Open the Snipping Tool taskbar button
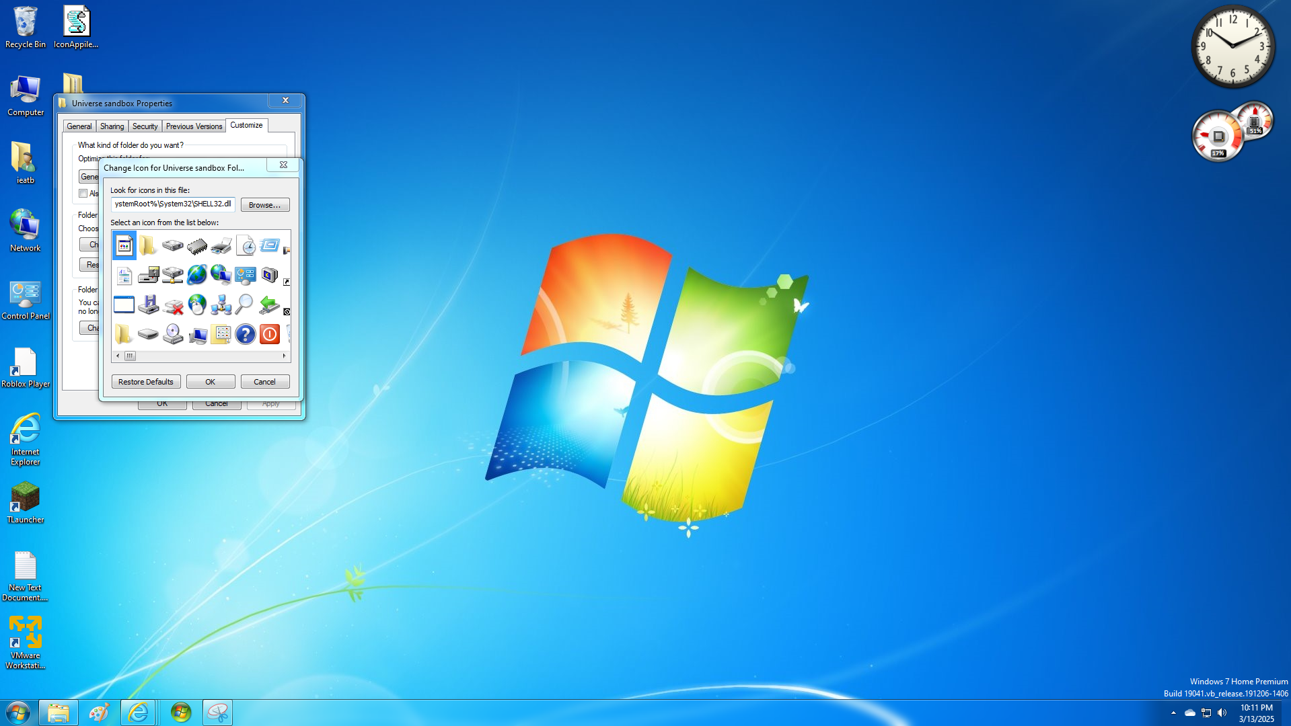The width and height of the screenshot is (1291, 726). click(x=218, y=713)
